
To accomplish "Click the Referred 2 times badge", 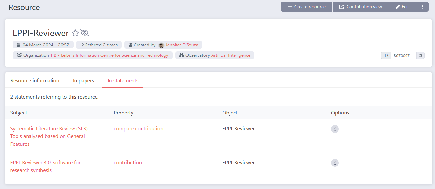I will [x=99, y=45].
